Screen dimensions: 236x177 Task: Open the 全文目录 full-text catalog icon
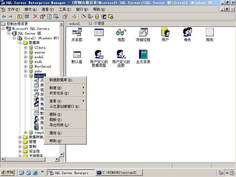point(143,57)
